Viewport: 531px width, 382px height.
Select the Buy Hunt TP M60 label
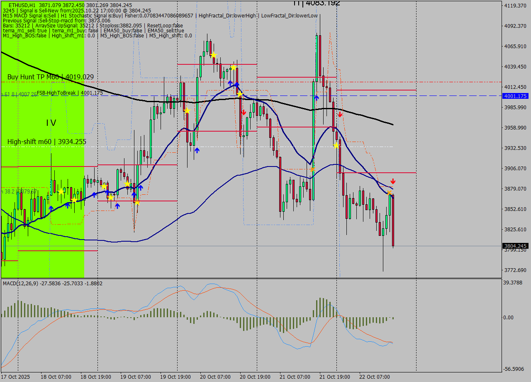click(50, 77)
